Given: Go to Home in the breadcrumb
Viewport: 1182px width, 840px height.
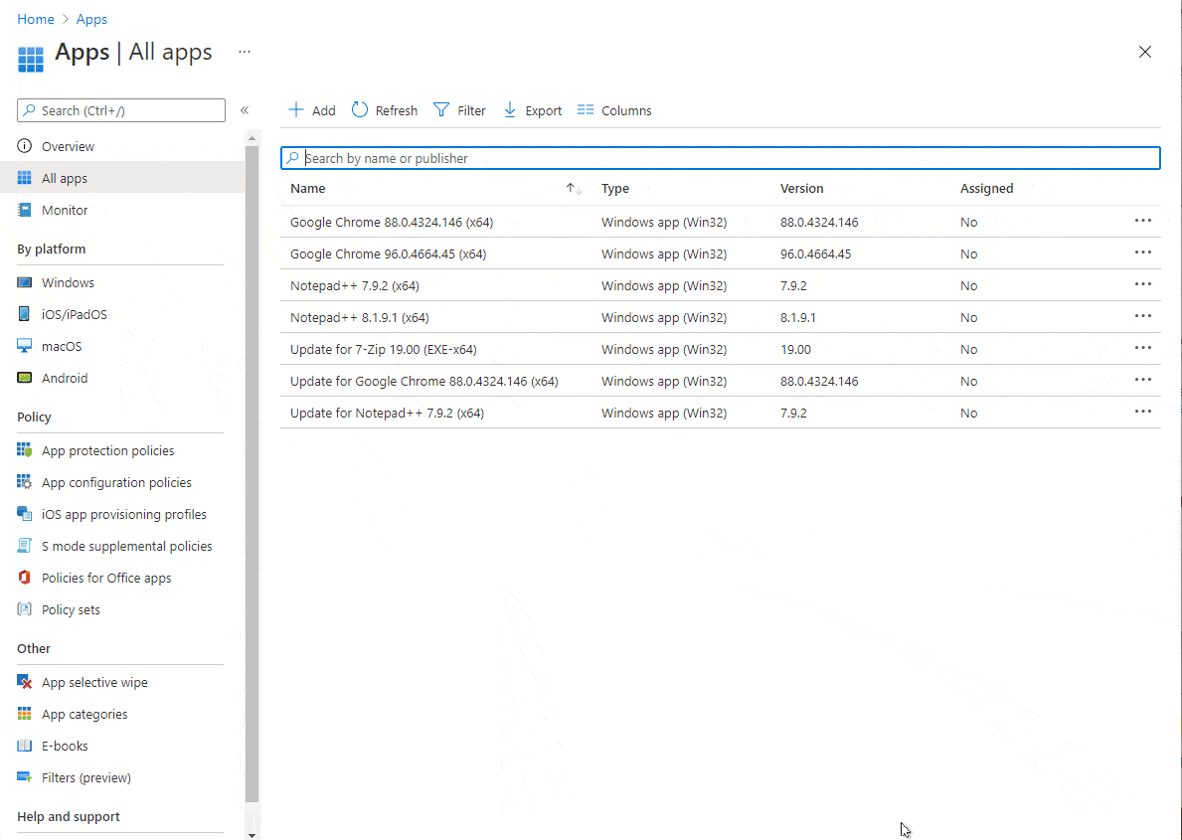Looking at the screenshot, I should [36, 19].
